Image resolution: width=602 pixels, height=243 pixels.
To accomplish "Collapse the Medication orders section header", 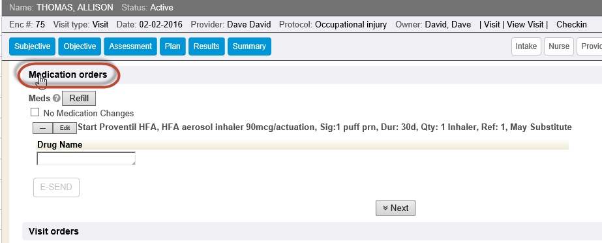I will (68, 74).
